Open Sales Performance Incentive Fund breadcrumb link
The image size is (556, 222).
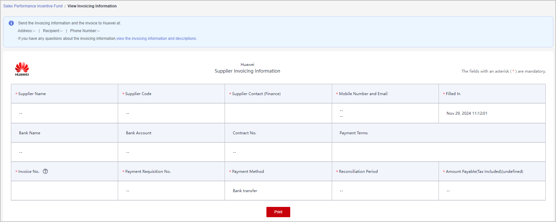point(33,6)
